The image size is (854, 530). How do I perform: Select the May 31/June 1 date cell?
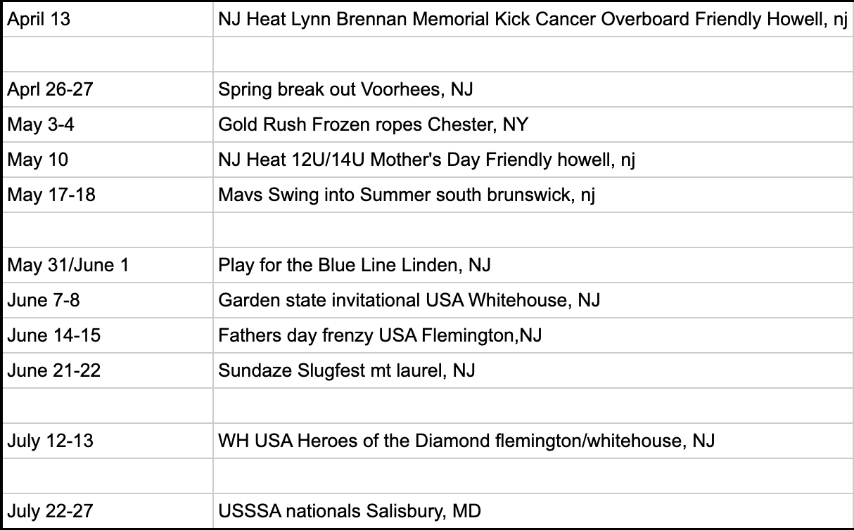click(x=108, y=265)
